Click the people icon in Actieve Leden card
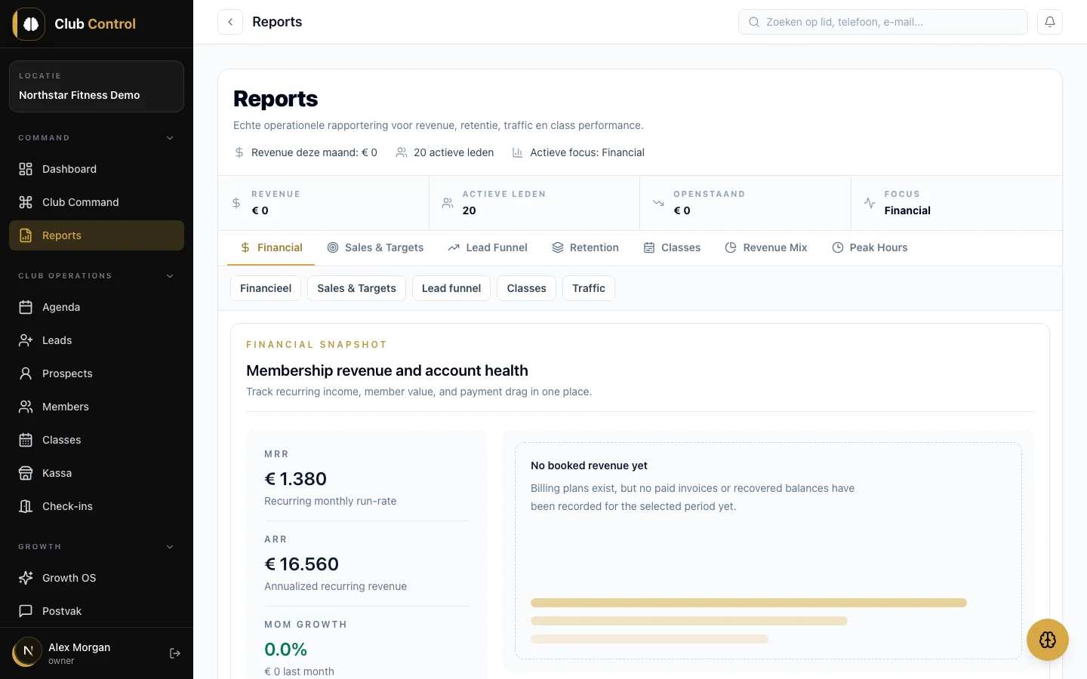1087x679 pixels. 448,203
